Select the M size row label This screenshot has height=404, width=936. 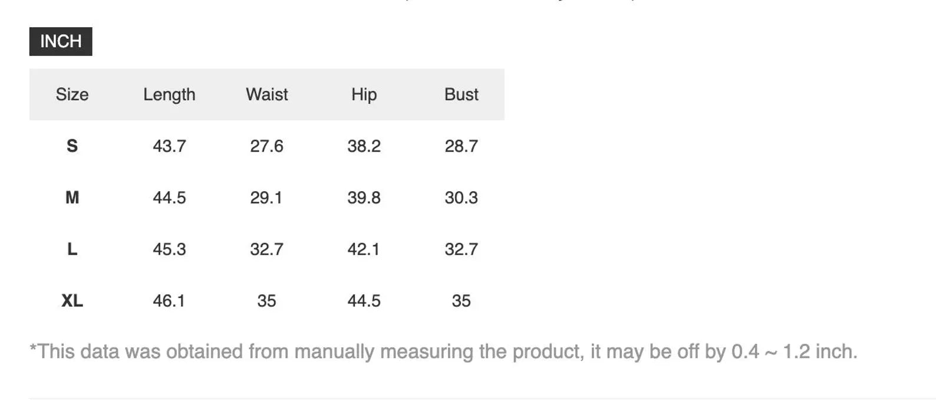(x=72, y=198)
